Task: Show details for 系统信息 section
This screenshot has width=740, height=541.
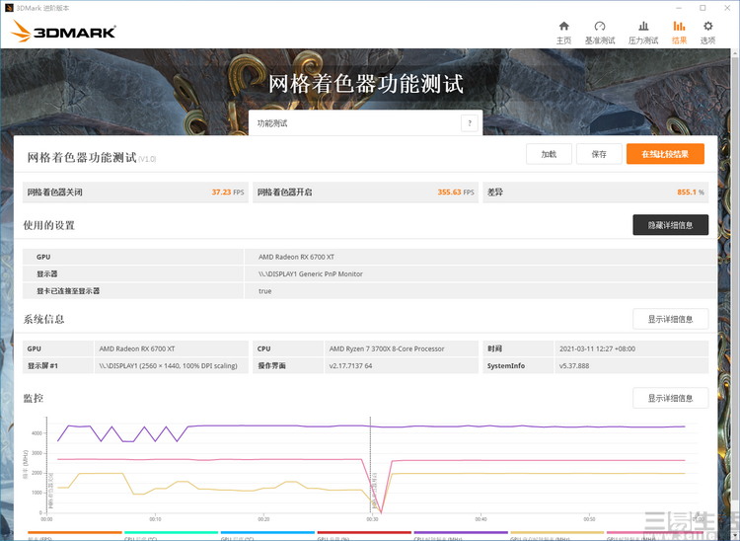Action: click(x=670, y=319)
